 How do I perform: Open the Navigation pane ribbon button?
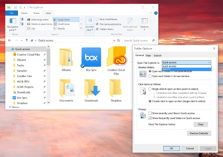pyautogui.click(x=13, y=24)
